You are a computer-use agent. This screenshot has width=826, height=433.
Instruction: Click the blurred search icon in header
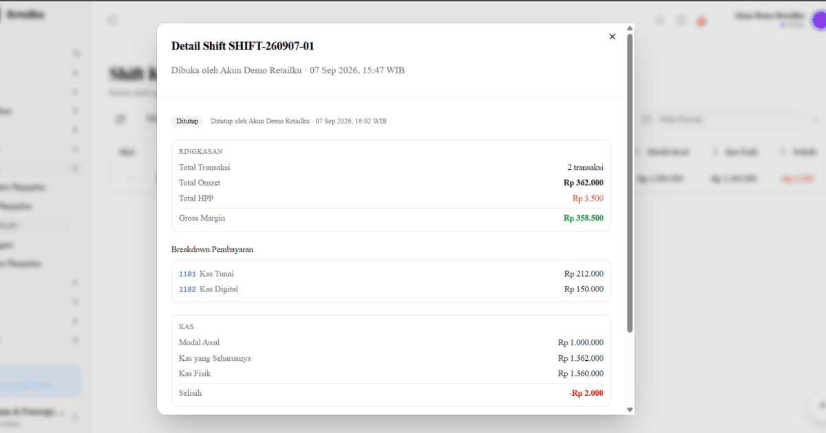click(x=660, y=21)
